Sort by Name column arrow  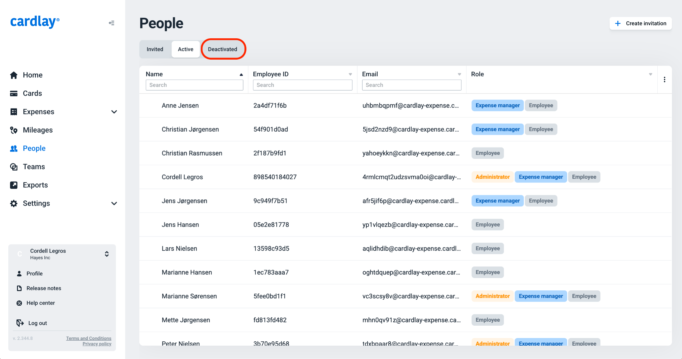241,75
